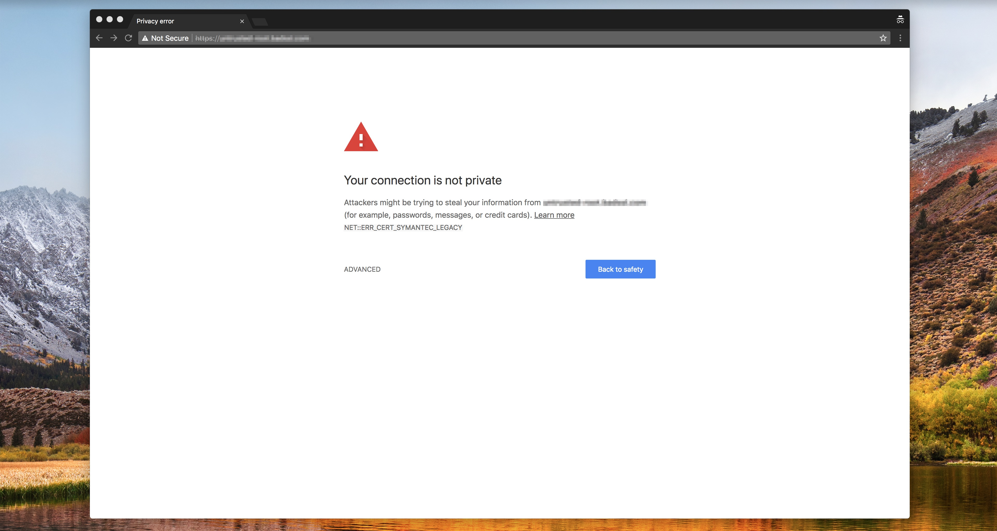Screen dimensions: 997x531
Task: Open a new tab with the new tab button
Action: 260,22
